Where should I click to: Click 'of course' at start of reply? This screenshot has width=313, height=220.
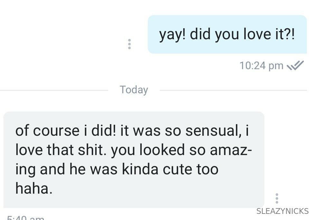[x=47, y=131]
